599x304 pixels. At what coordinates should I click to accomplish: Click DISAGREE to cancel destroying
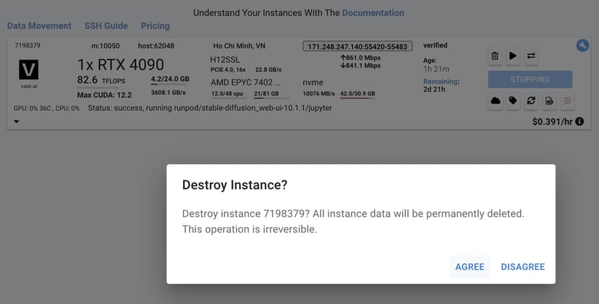[522, 267]
